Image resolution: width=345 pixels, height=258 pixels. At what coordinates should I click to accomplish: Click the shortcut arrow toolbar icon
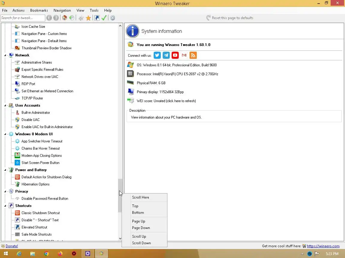(97, 18)
